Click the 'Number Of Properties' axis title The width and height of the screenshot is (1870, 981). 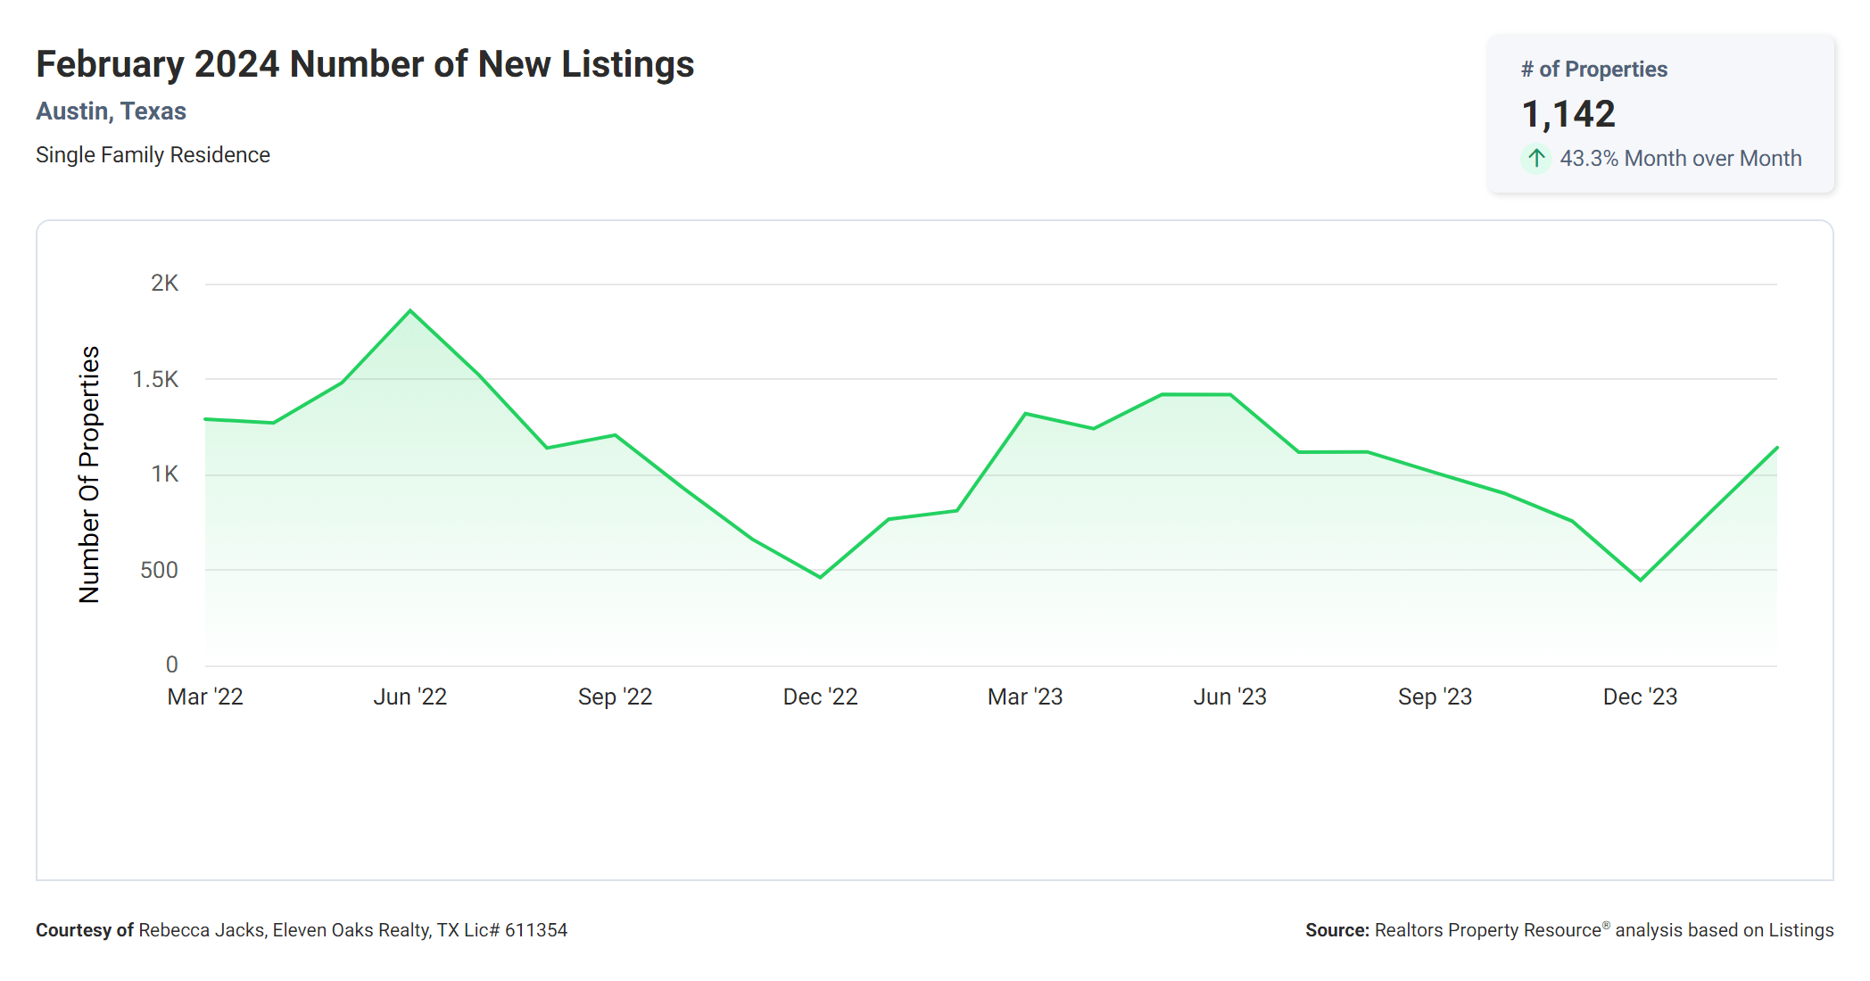(x=89, y=474)
